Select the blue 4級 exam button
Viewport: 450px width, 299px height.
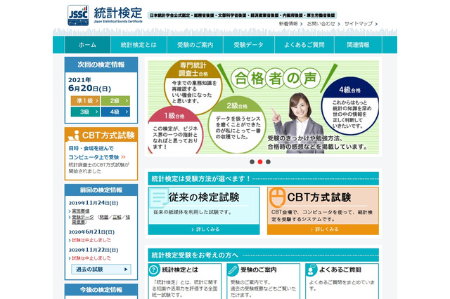[115, 112]
